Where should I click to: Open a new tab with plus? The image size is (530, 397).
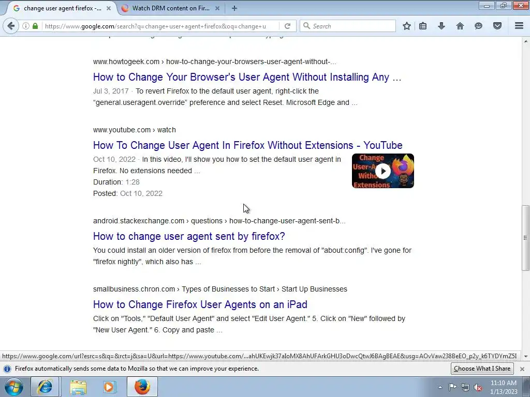click(x=234, y=8)
